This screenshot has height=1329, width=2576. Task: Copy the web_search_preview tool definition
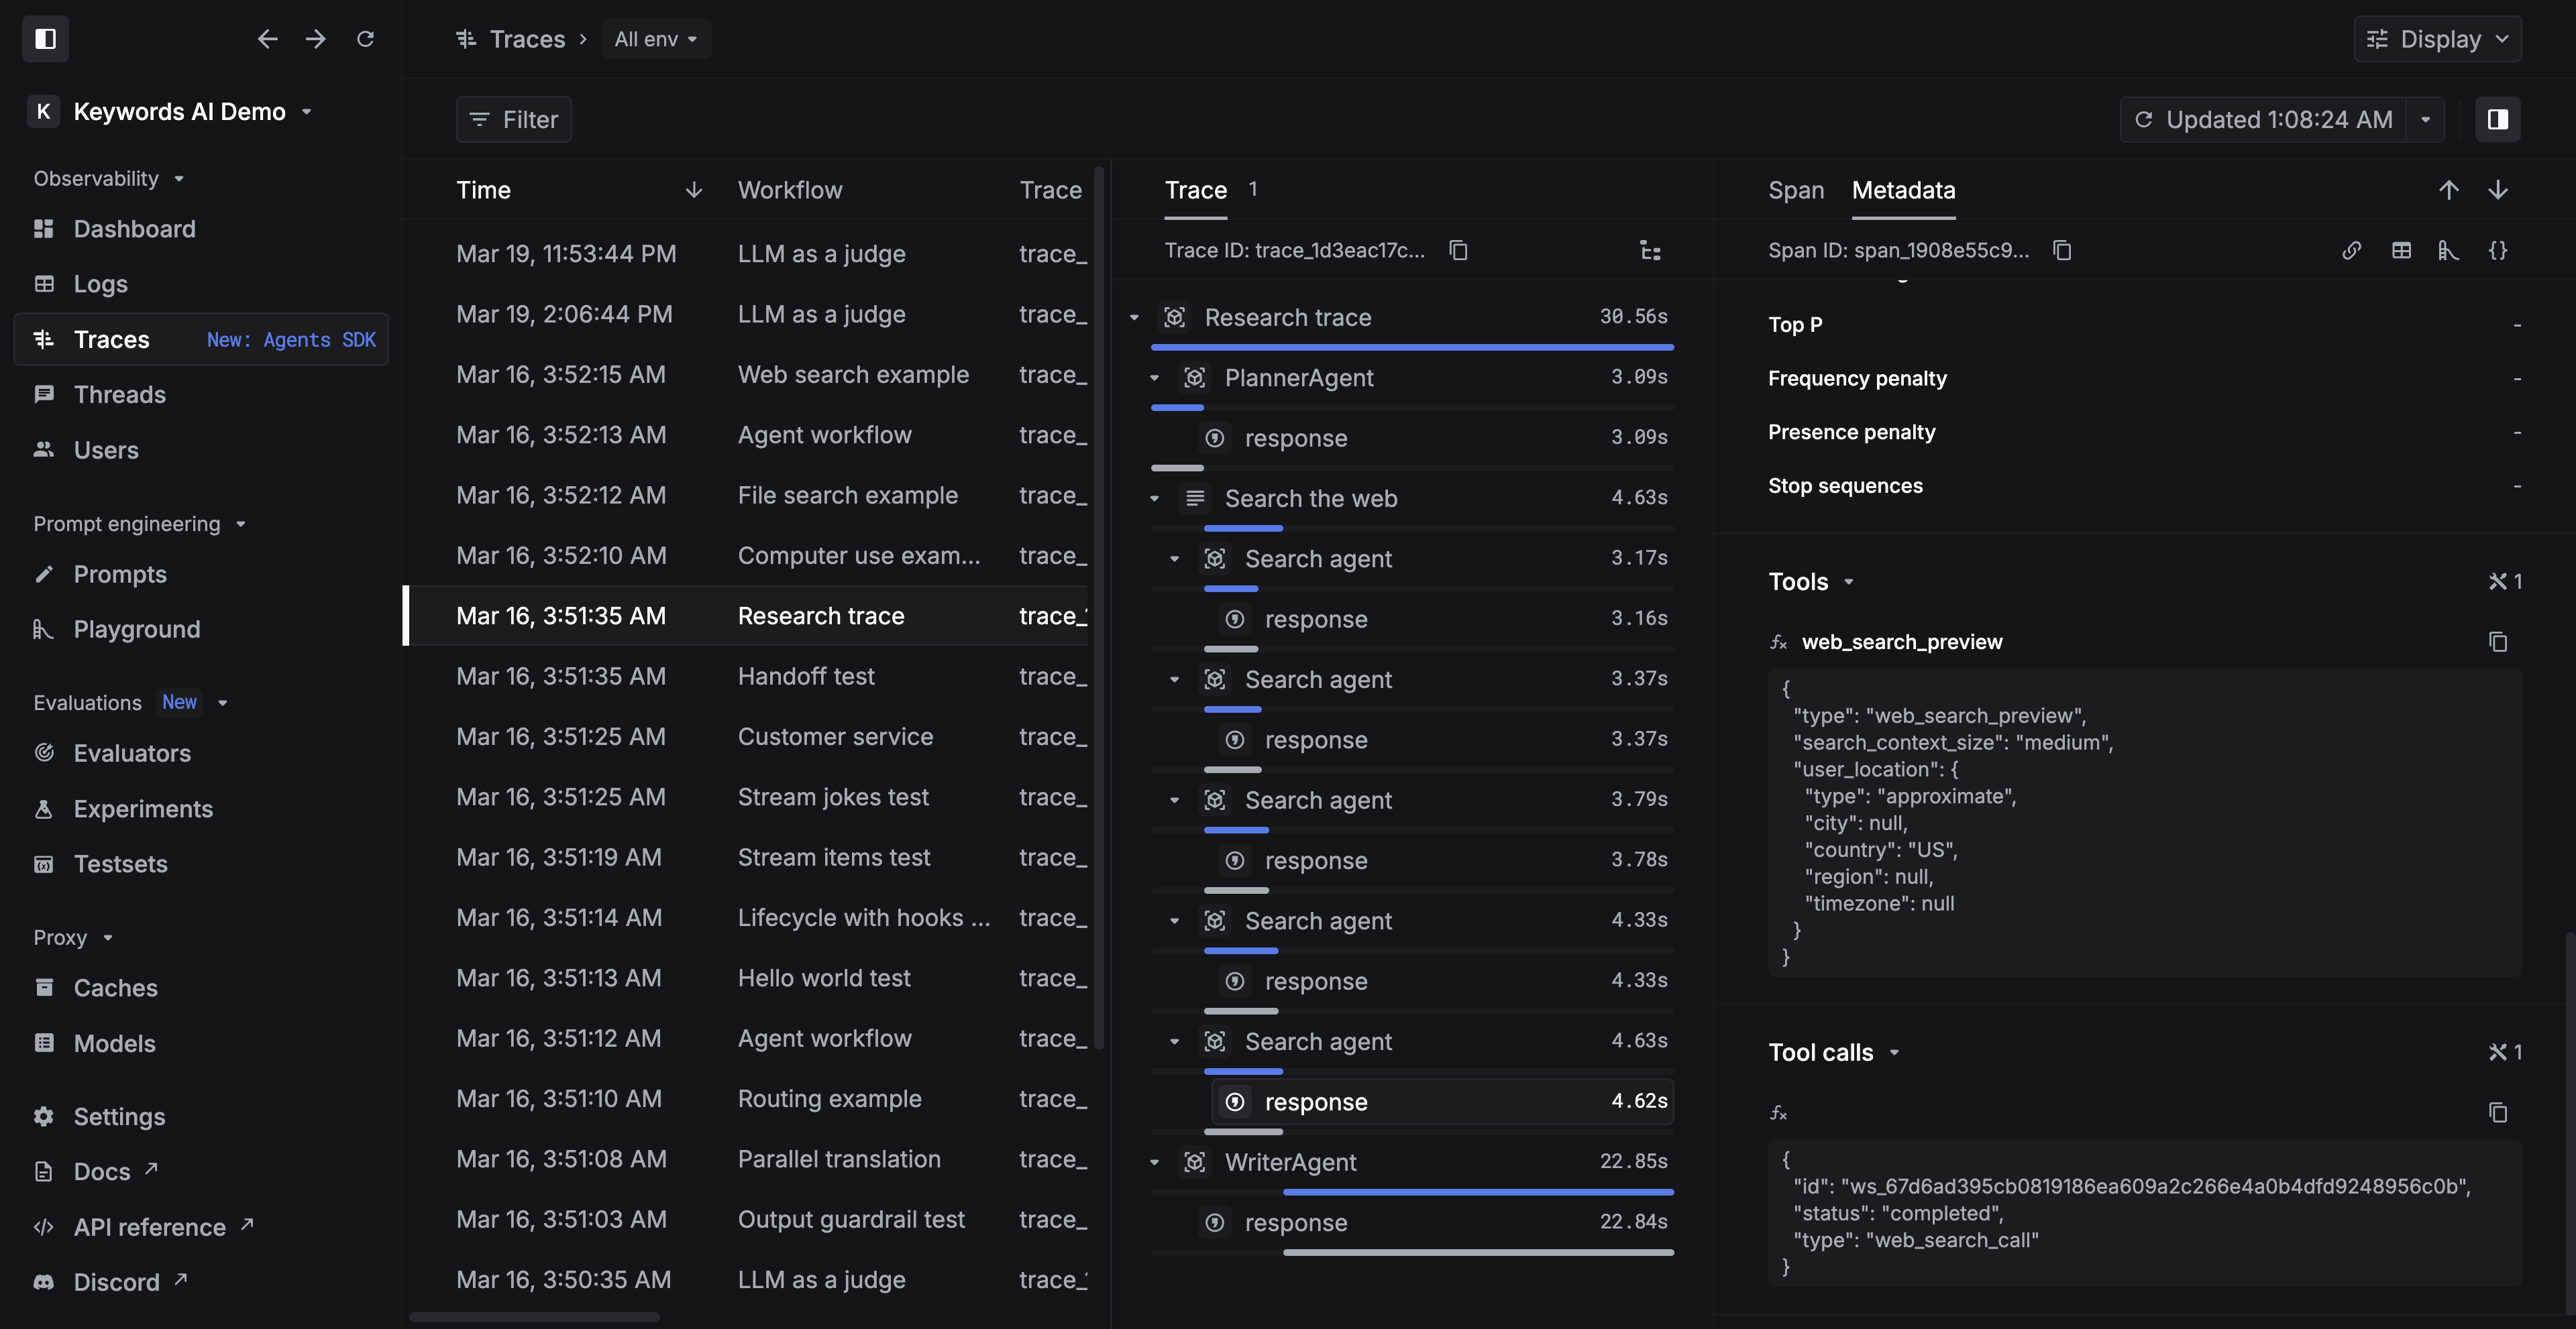pos(2498,642)
